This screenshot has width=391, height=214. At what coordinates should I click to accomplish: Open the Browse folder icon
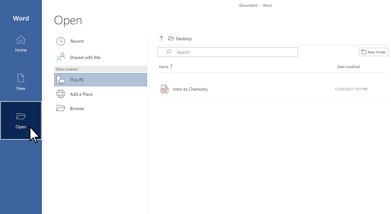(61, 108)
